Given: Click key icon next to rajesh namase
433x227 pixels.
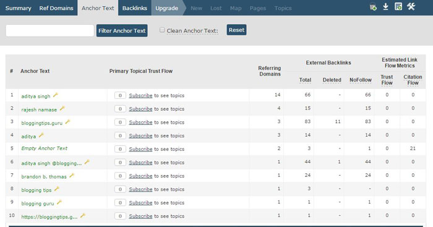Looking at the screenshot, I should (62, 108).
